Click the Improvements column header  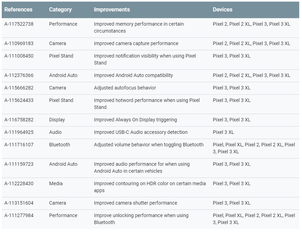click(x=112, y=9)
